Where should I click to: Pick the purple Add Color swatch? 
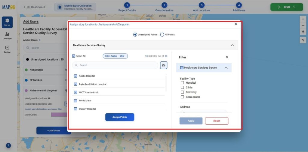point(59,115)
